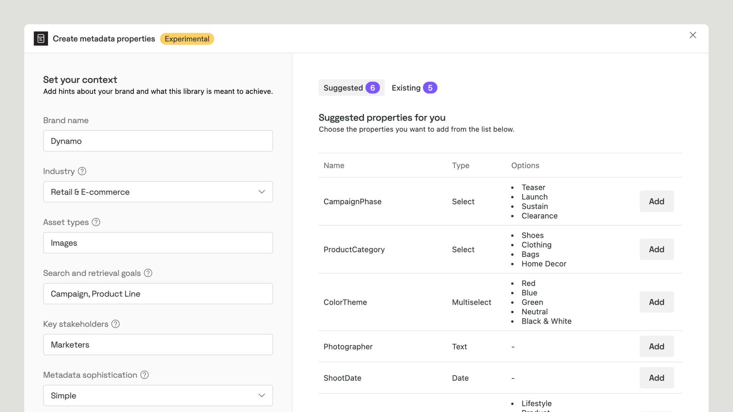This screenshot has height=412, width=733.
Task: Click the help icon next to Industry
Action: tap(82, 171)
